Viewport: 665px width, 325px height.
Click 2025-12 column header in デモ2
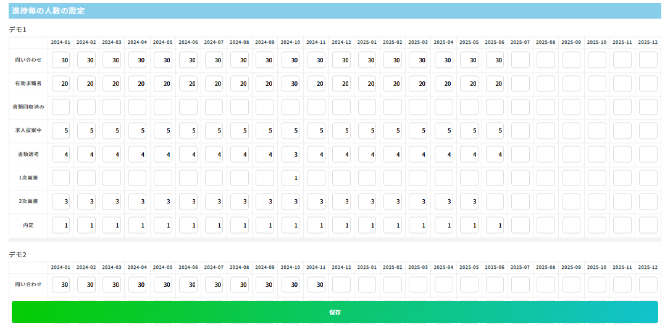[x=648, y=268]
